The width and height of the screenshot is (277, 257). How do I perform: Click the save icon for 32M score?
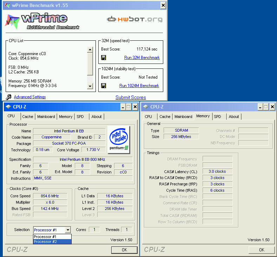(104, 58)
